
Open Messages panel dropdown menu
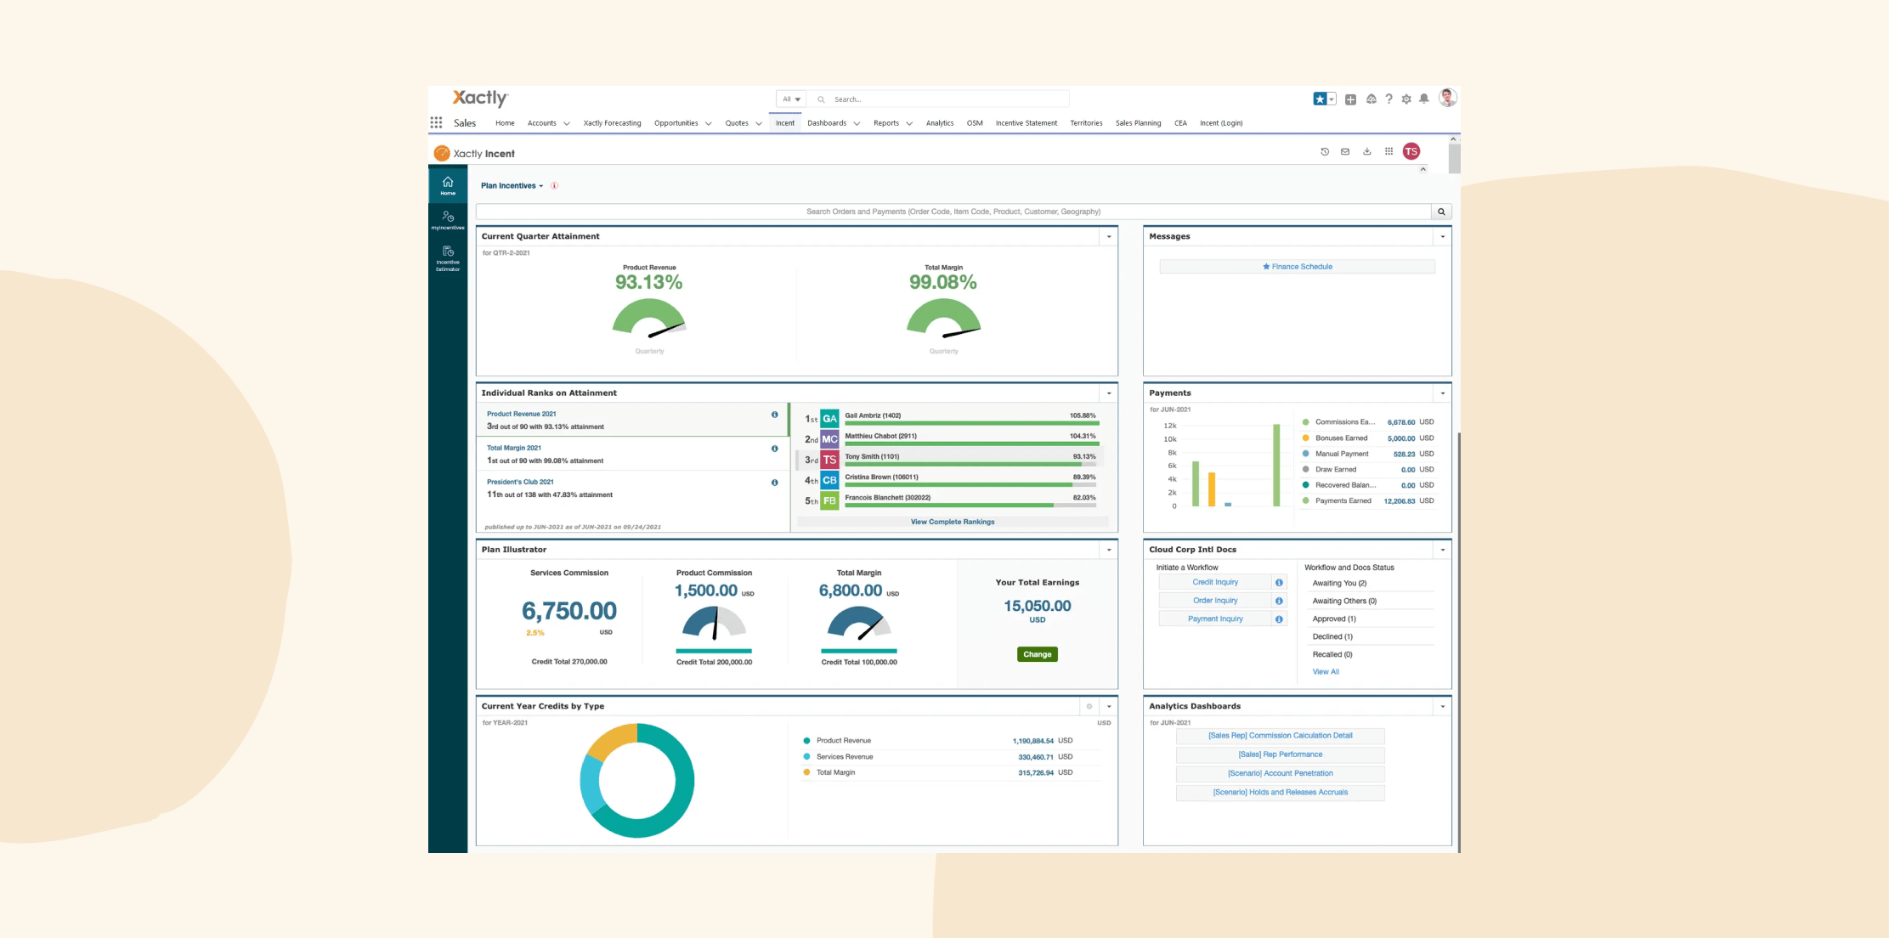pyautogui.click(x=1443, y=237)
